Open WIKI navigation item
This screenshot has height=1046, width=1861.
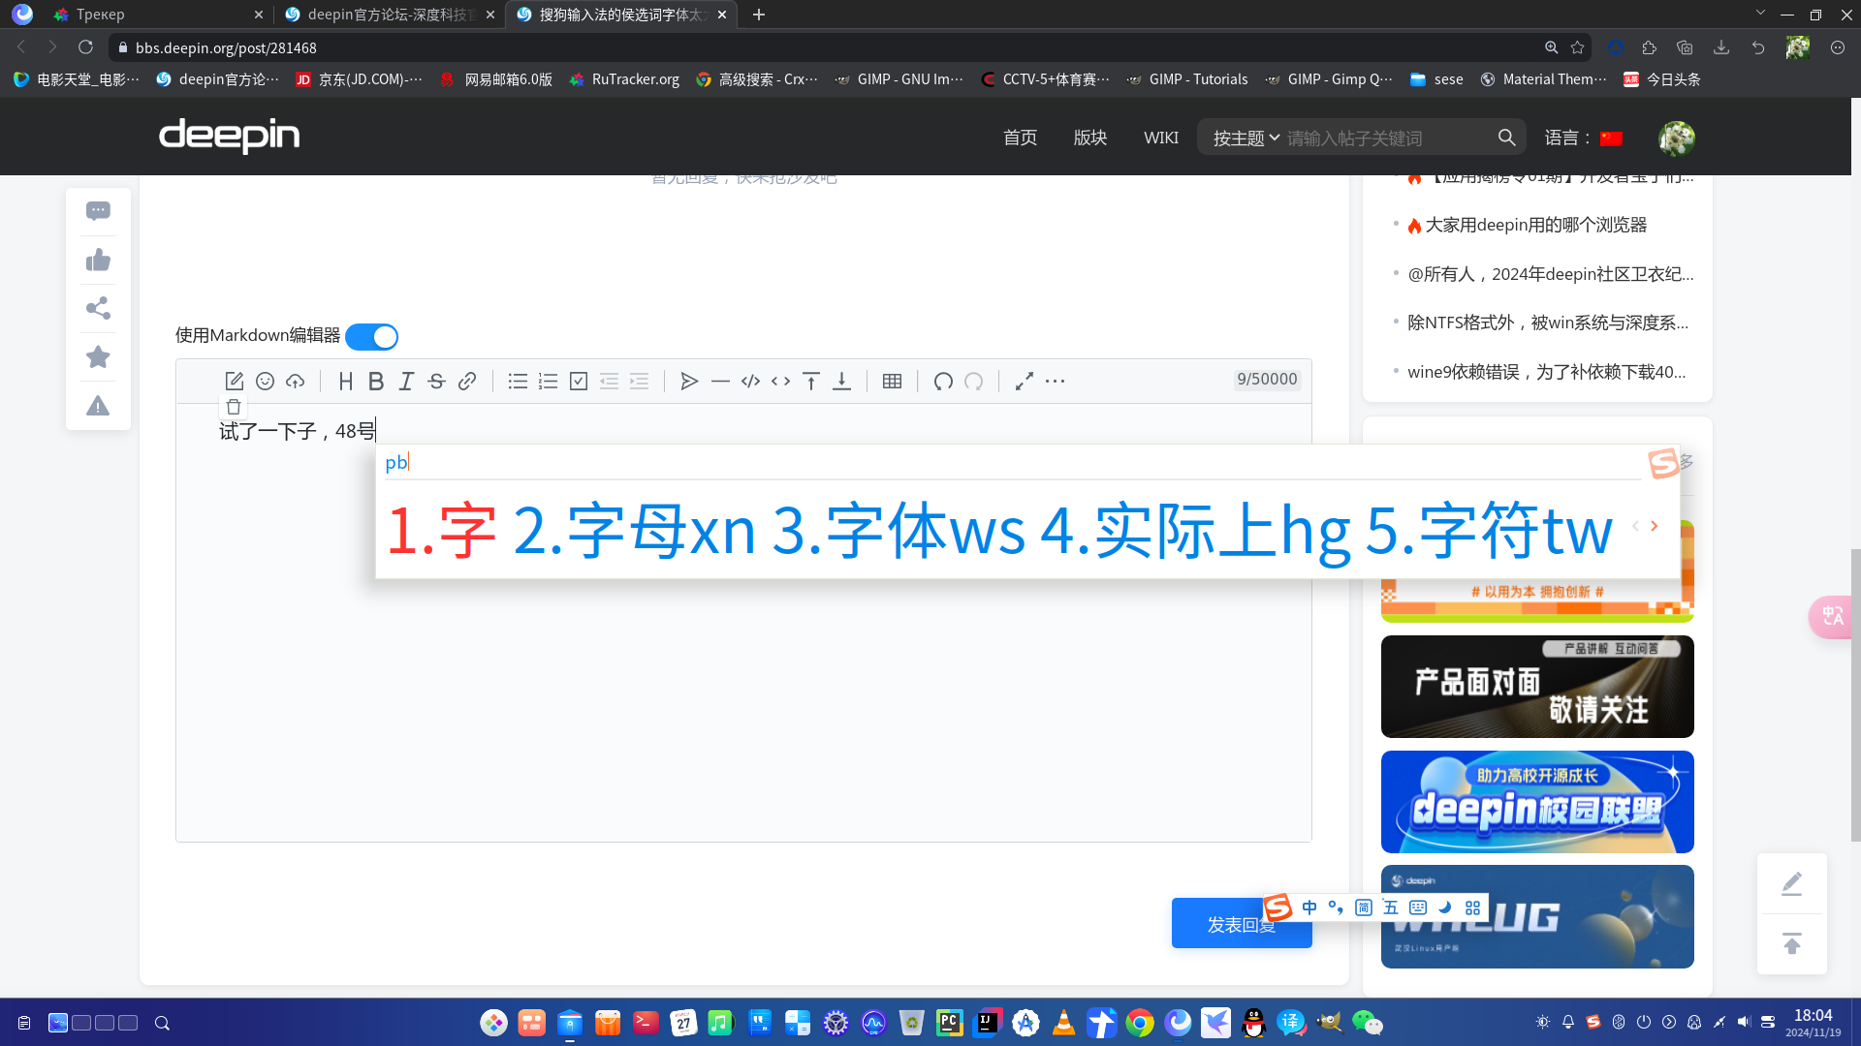pos(1161,138)
